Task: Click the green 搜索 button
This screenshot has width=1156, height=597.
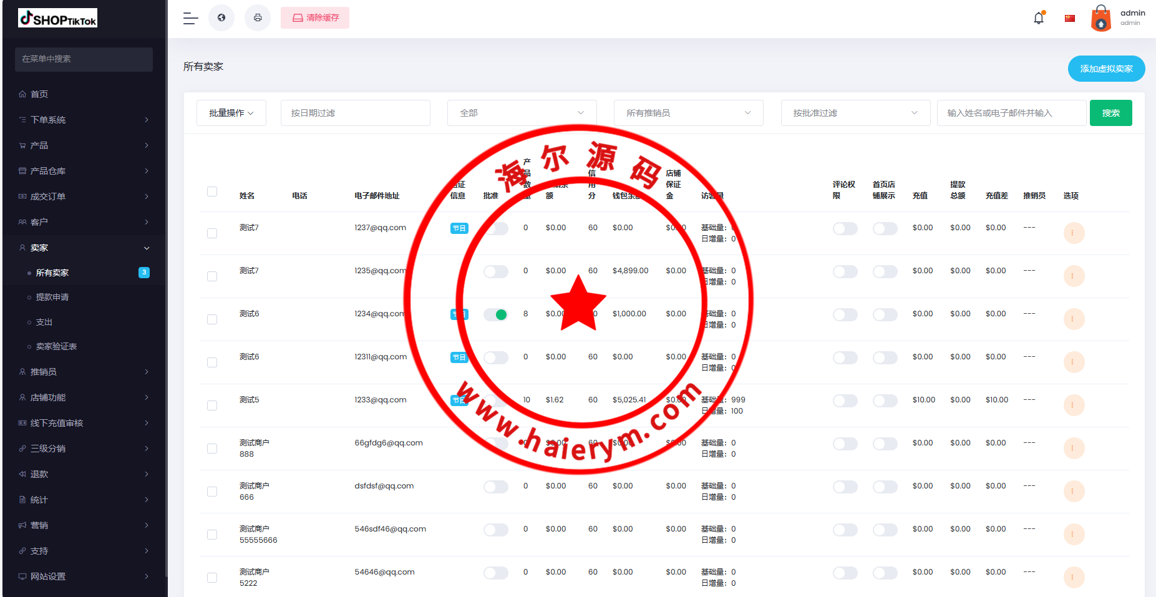Action: tap(1110, 113)
